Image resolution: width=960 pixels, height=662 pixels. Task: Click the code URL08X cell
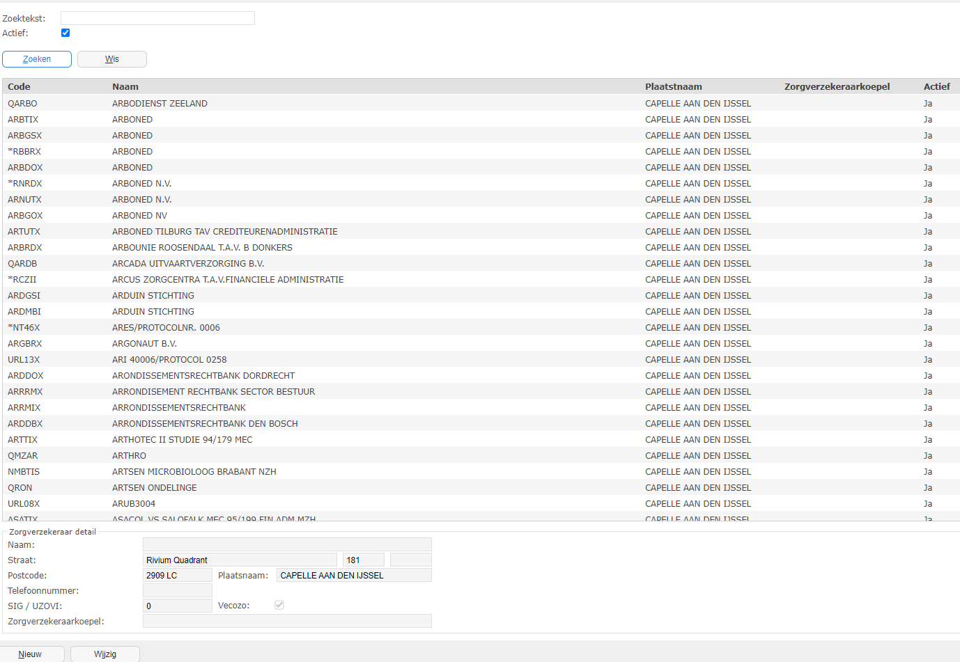pos(24,503)
